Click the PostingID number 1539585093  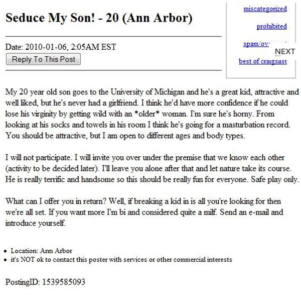pos(64,282)
